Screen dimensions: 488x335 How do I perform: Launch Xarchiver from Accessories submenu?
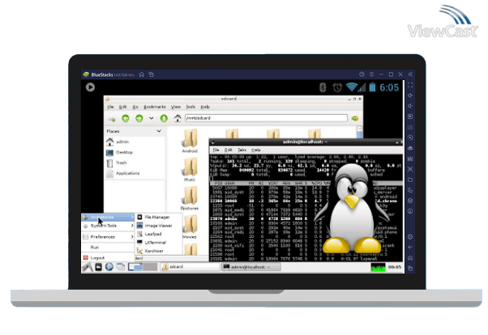[158, 251]
